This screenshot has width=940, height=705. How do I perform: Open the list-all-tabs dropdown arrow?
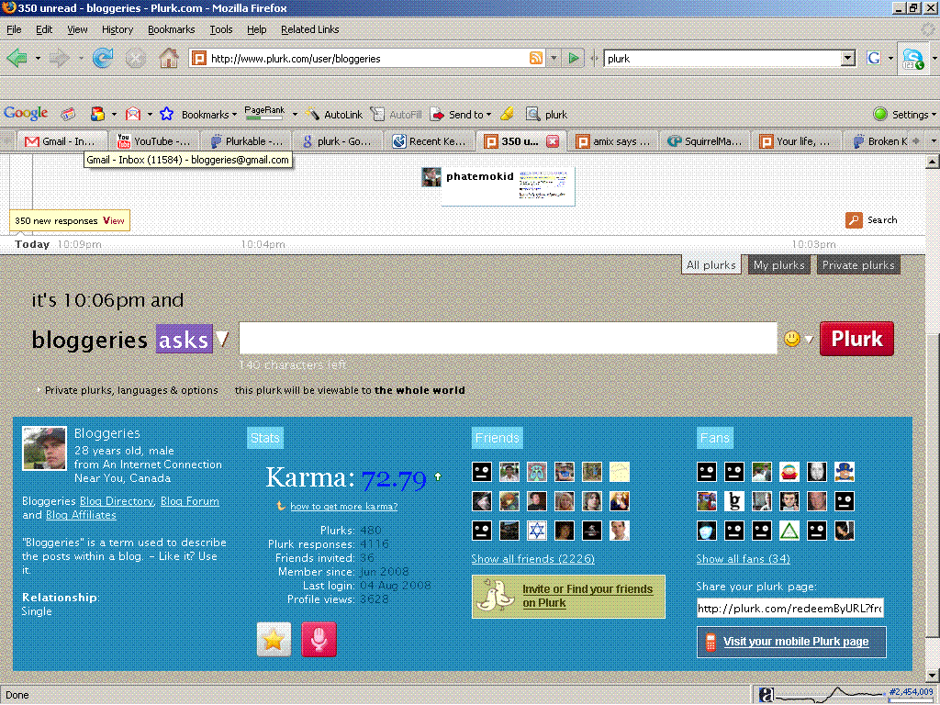coord(934,141)
